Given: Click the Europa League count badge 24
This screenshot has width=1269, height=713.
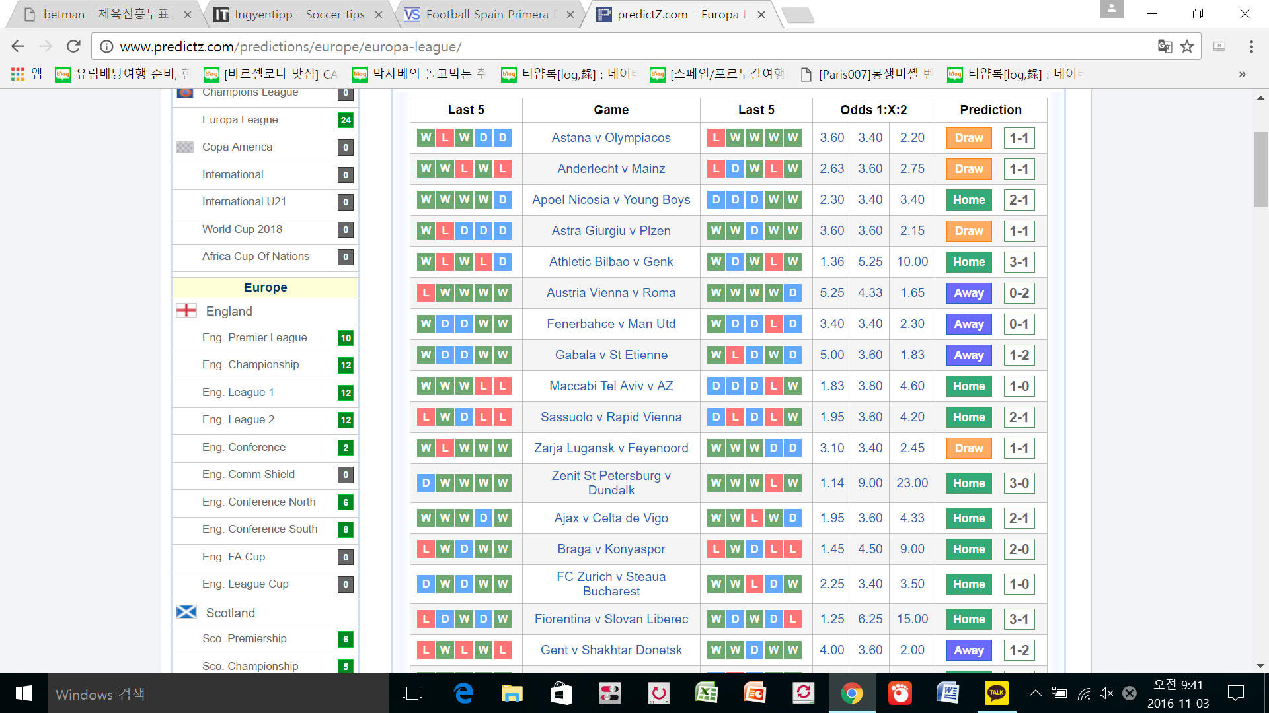Looking at the screenshot, I should pos(346,120).
